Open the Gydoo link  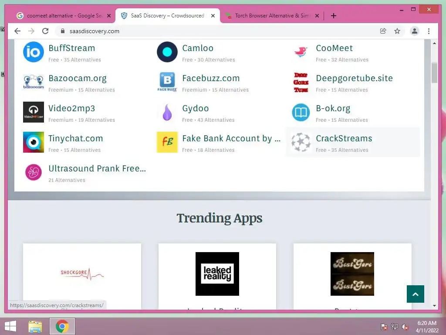pos(196,109)
